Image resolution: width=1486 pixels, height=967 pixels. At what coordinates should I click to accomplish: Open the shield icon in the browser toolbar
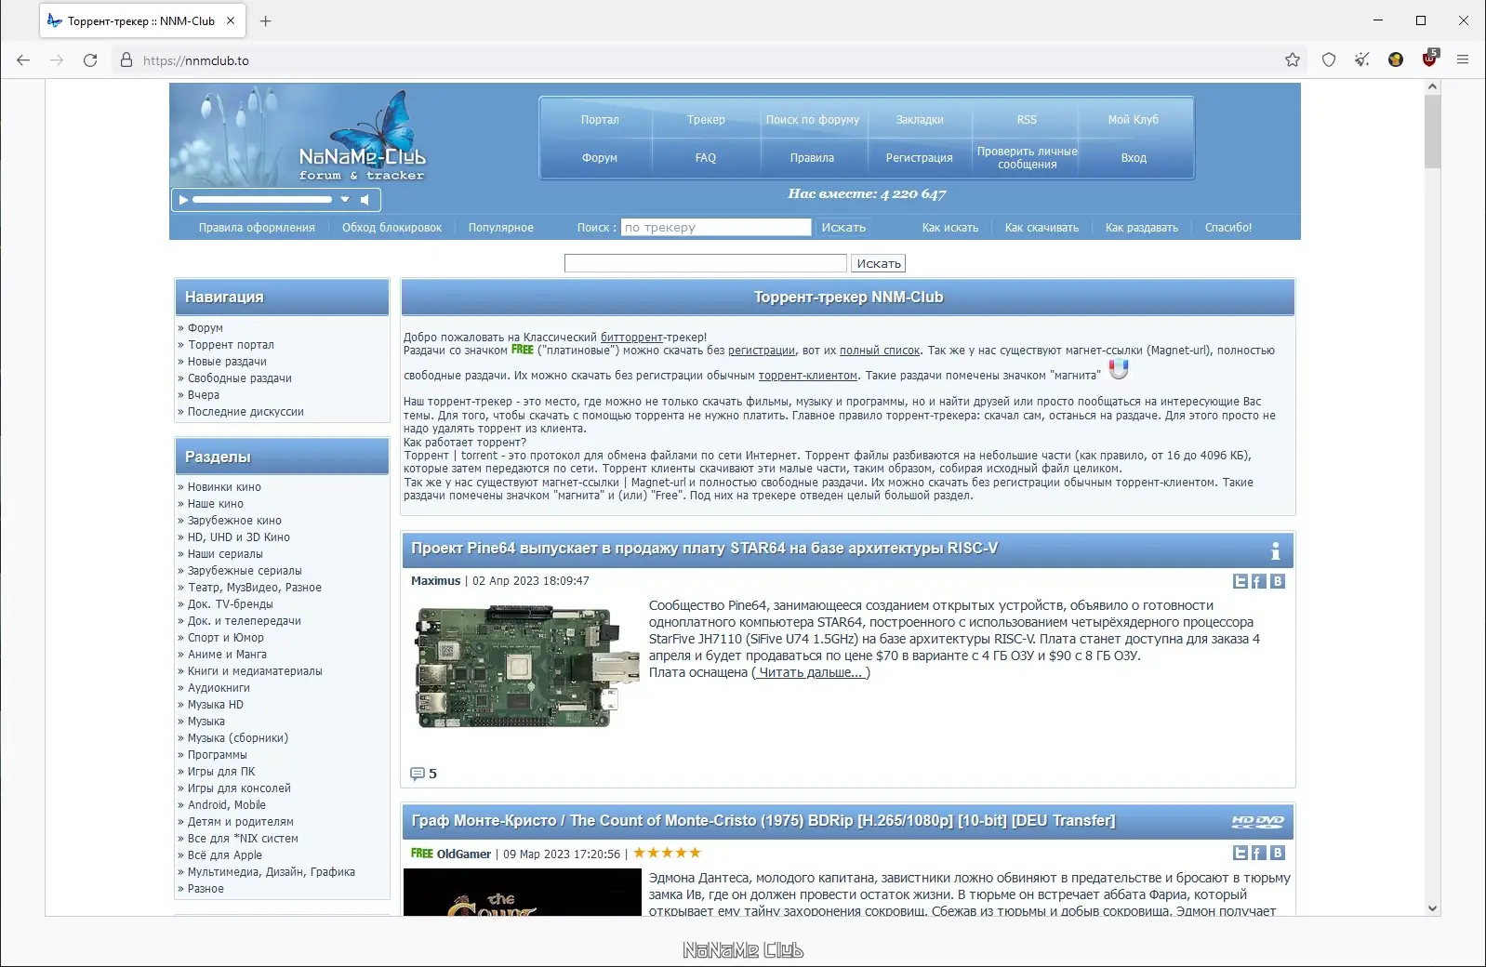(x=1329, y=60)
